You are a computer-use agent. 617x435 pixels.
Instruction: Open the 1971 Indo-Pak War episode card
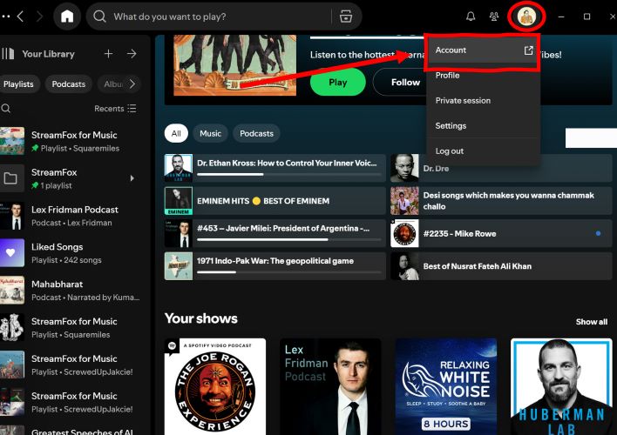[275, 266]
